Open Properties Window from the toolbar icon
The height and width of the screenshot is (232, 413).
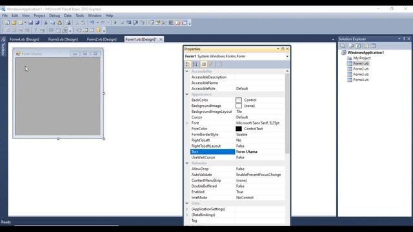157,23
